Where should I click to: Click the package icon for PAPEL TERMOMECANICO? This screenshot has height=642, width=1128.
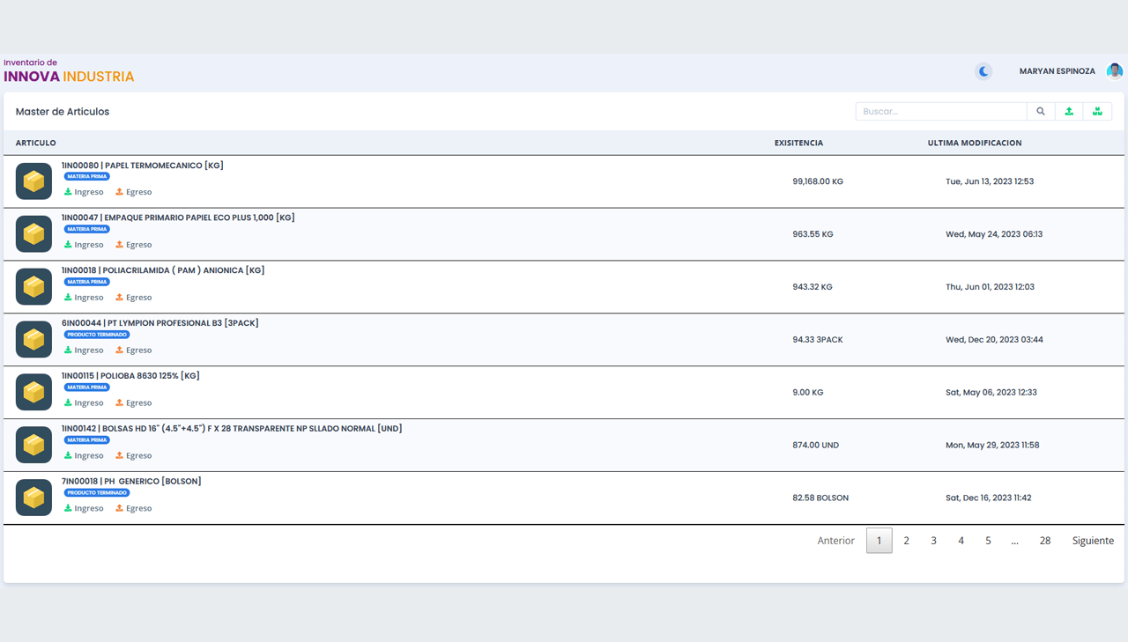point(33,181)
